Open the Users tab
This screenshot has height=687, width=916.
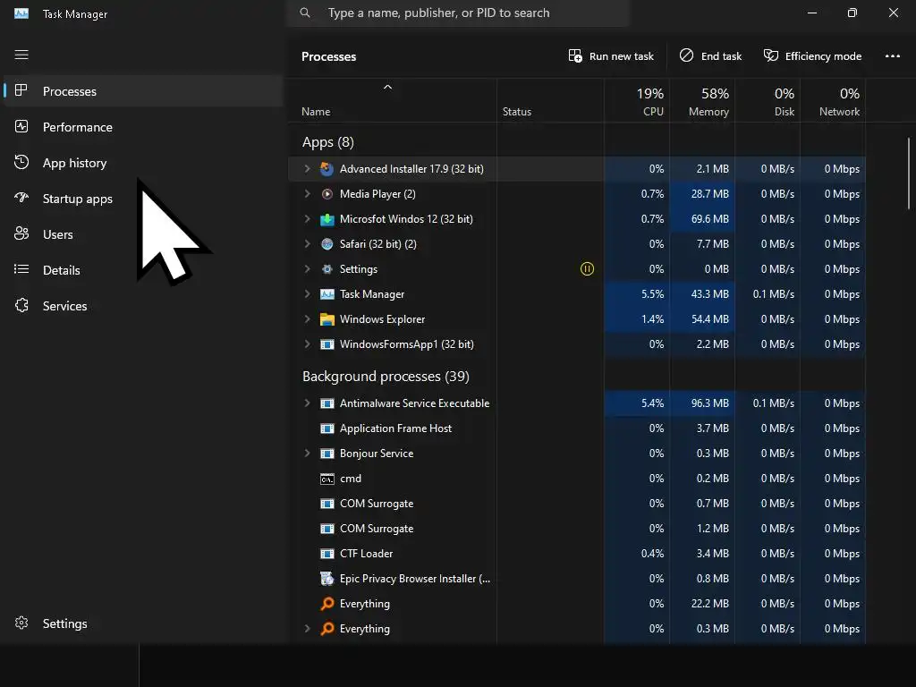click(143, 234)
